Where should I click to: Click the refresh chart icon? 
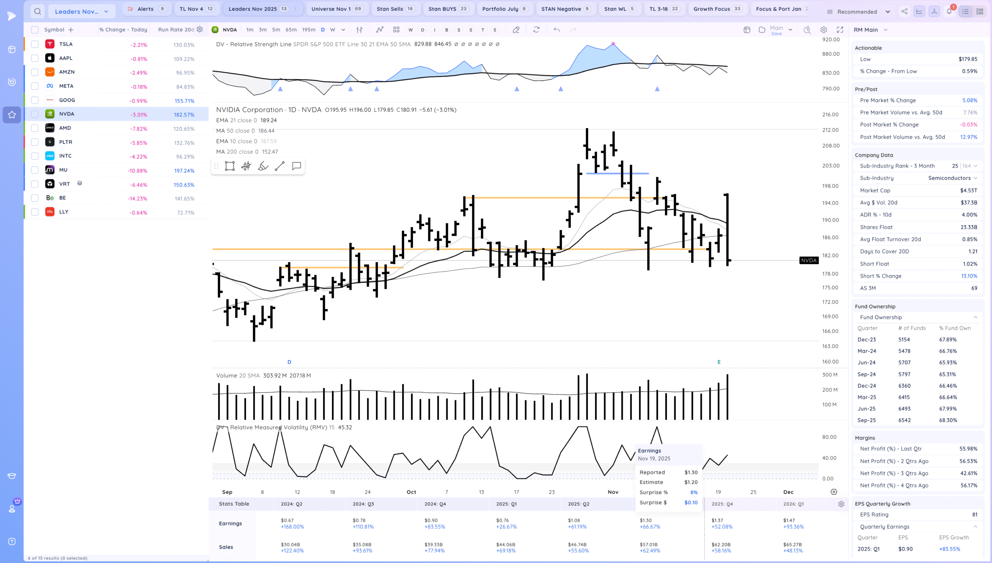536,30
